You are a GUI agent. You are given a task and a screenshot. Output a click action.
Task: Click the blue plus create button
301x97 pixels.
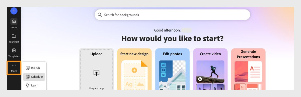point(14,11)
